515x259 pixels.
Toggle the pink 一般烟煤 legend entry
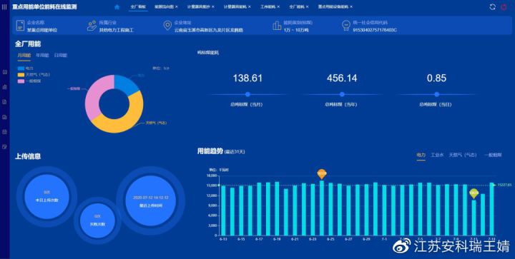point(27,81)
